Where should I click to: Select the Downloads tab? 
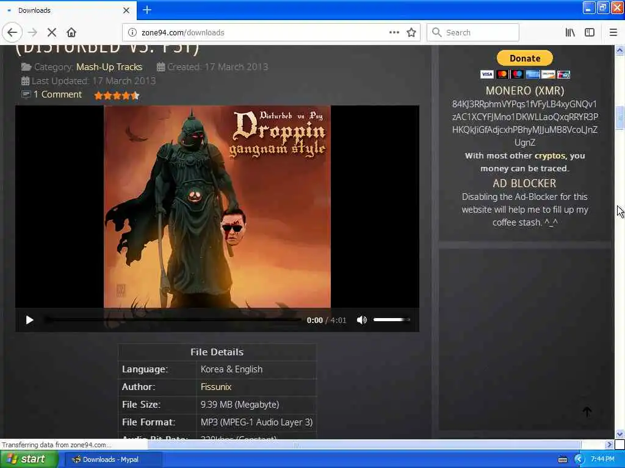(68, 10)
